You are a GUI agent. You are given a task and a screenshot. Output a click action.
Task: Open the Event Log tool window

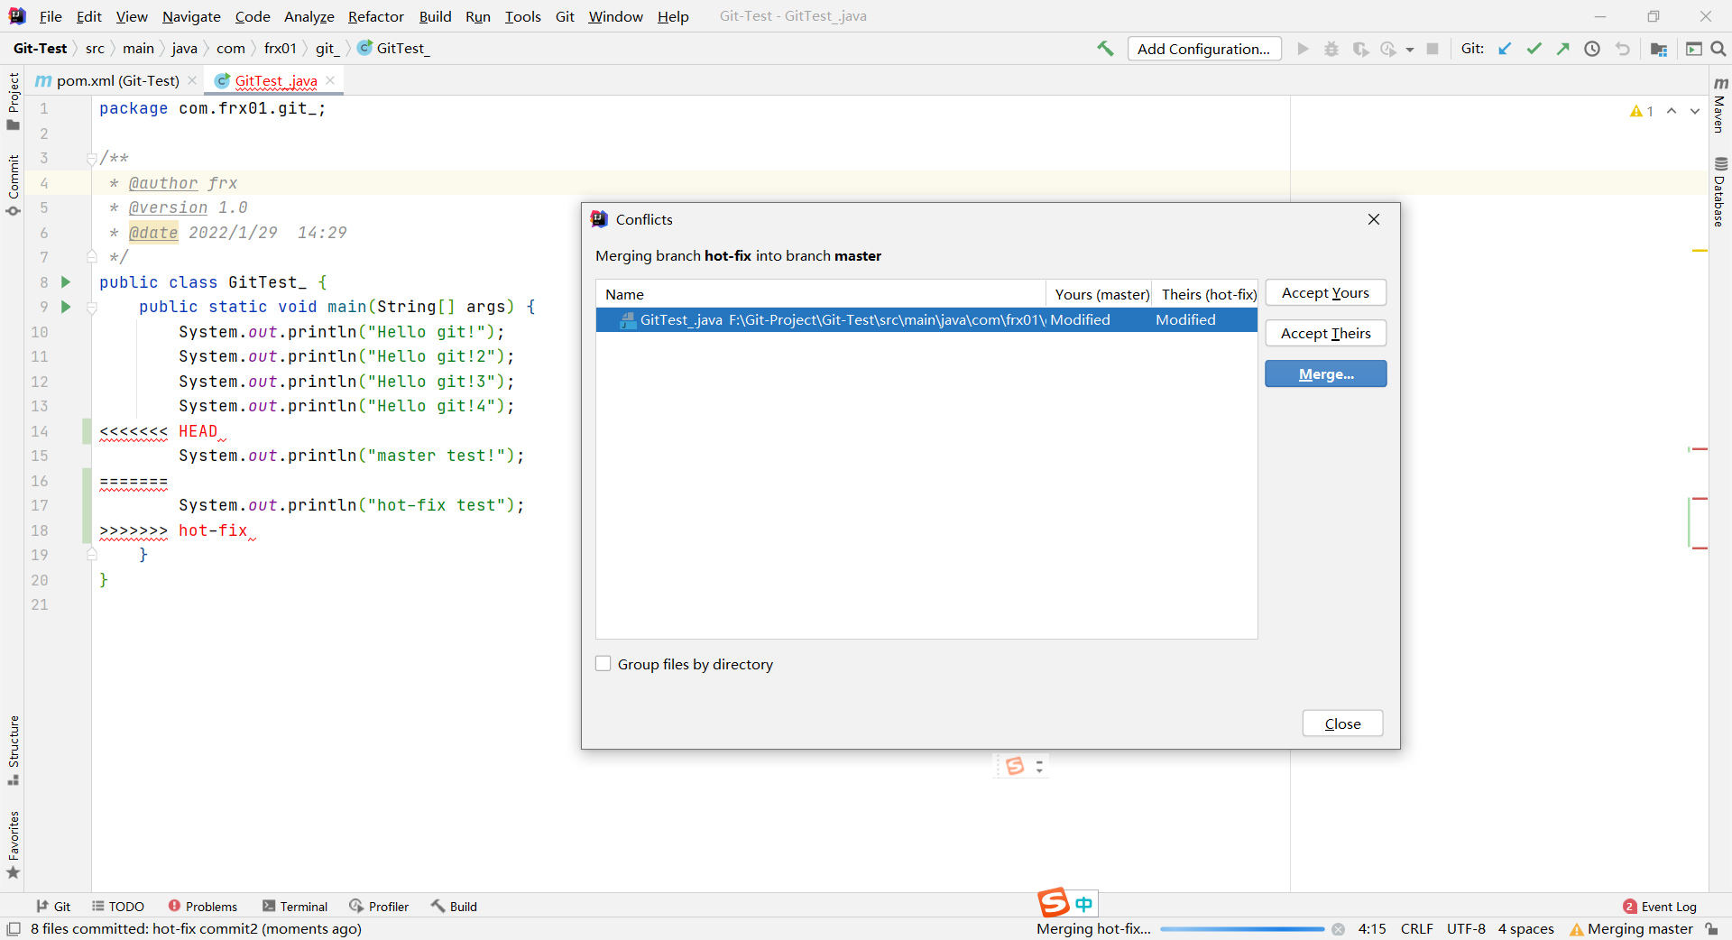[x=1660, y=907]
